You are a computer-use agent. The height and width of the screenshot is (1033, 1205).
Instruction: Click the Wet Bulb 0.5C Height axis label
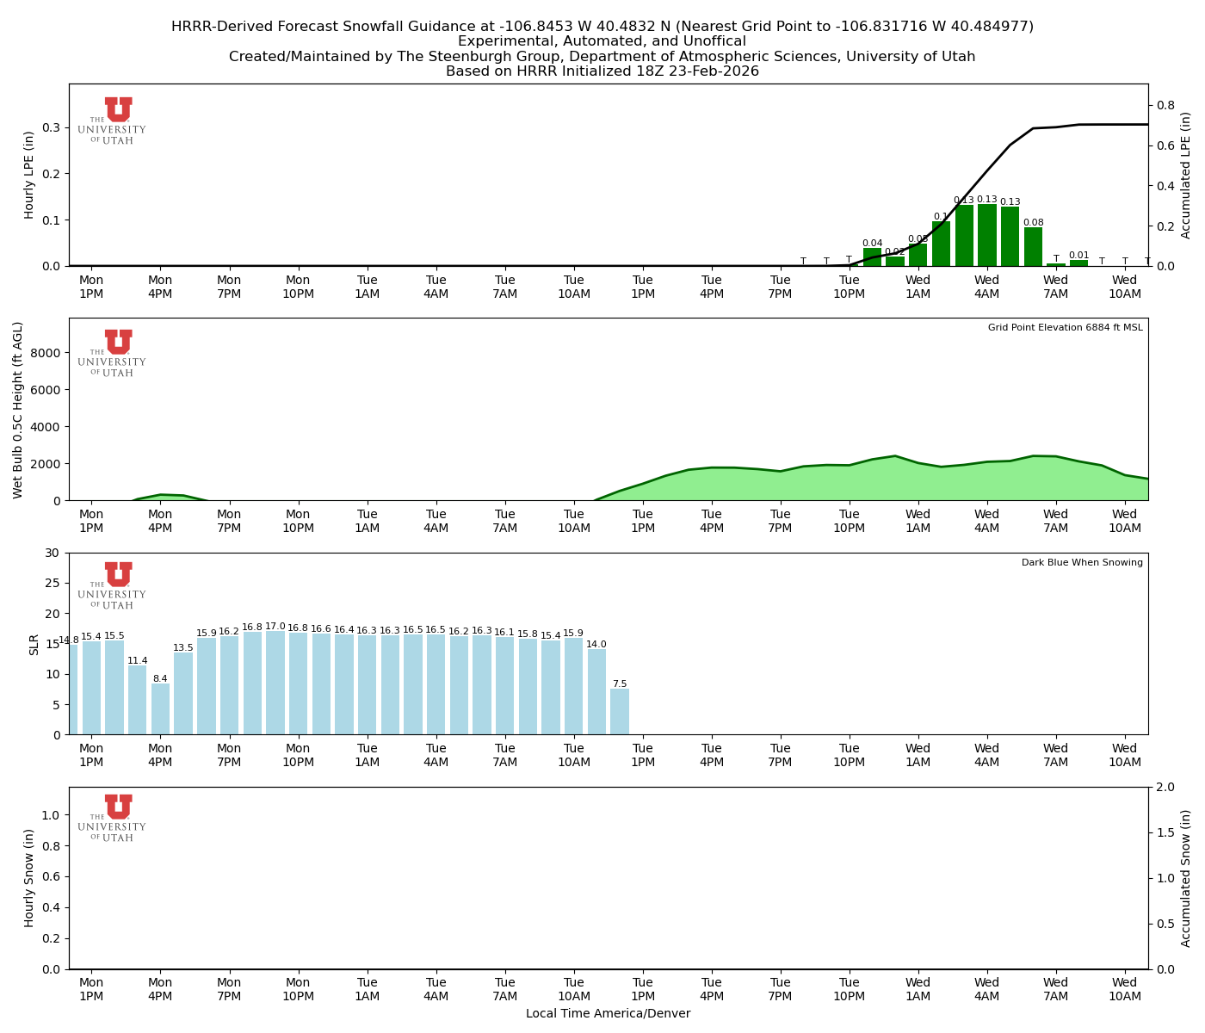pos(18,410)
